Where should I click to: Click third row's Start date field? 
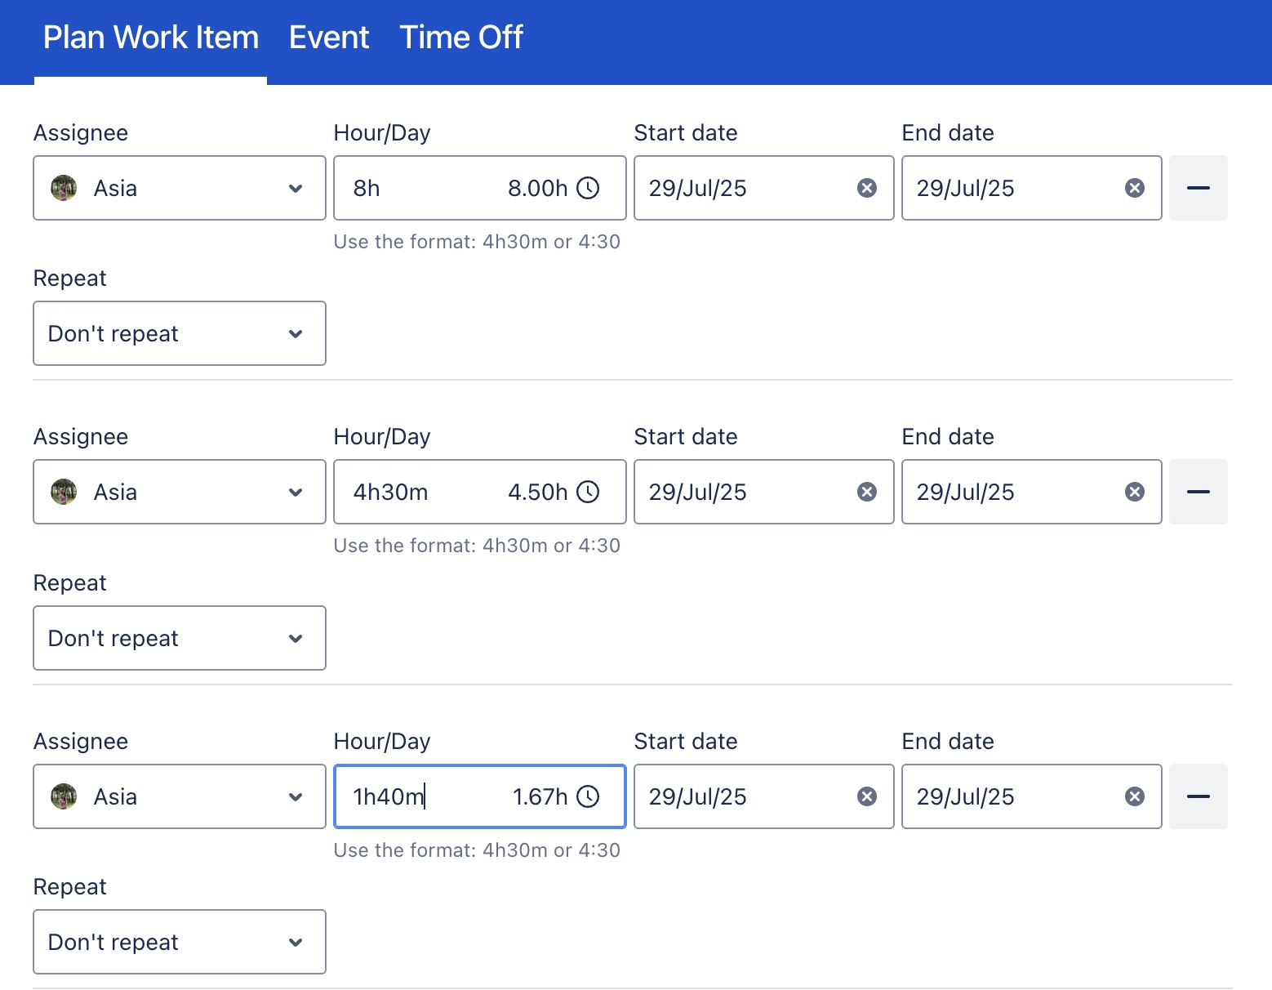coord(743,796)
